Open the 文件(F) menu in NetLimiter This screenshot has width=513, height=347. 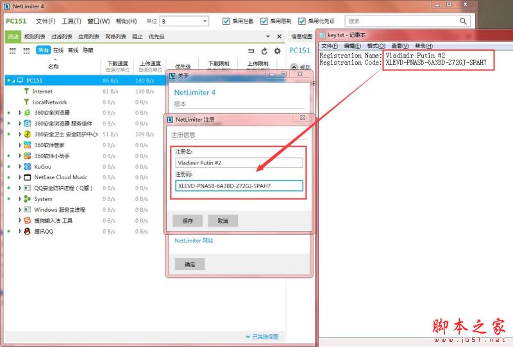[46, 21]
